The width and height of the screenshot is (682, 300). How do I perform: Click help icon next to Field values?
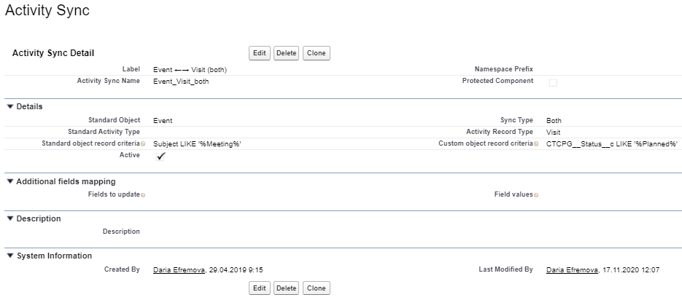point(536,195)
